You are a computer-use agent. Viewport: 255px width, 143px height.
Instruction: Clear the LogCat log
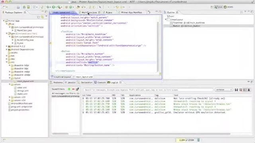tap(241, 90)
